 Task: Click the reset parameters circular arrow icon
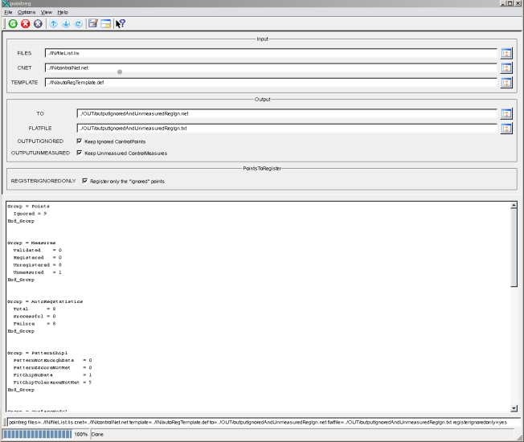[x=77, y=24]
